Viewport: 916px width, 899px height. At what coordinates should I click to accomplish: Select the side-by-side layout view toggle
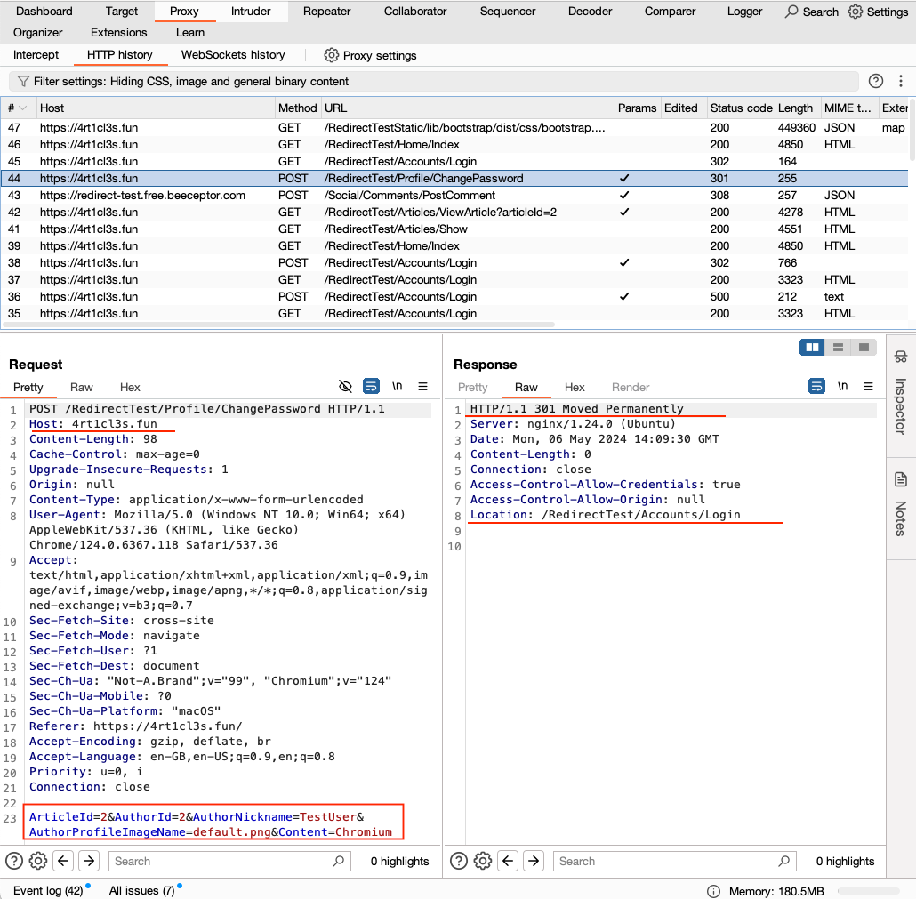pos(812,347)
